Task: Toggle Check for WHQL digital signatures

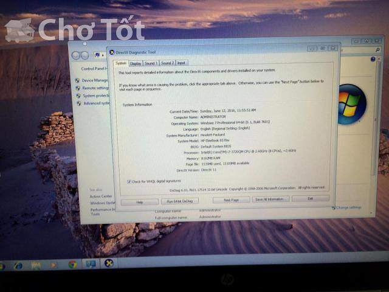Action: [129, 182]
